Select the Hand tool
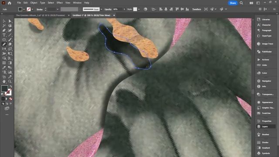The height and width of the screenshot is (157, 279). 4,82
